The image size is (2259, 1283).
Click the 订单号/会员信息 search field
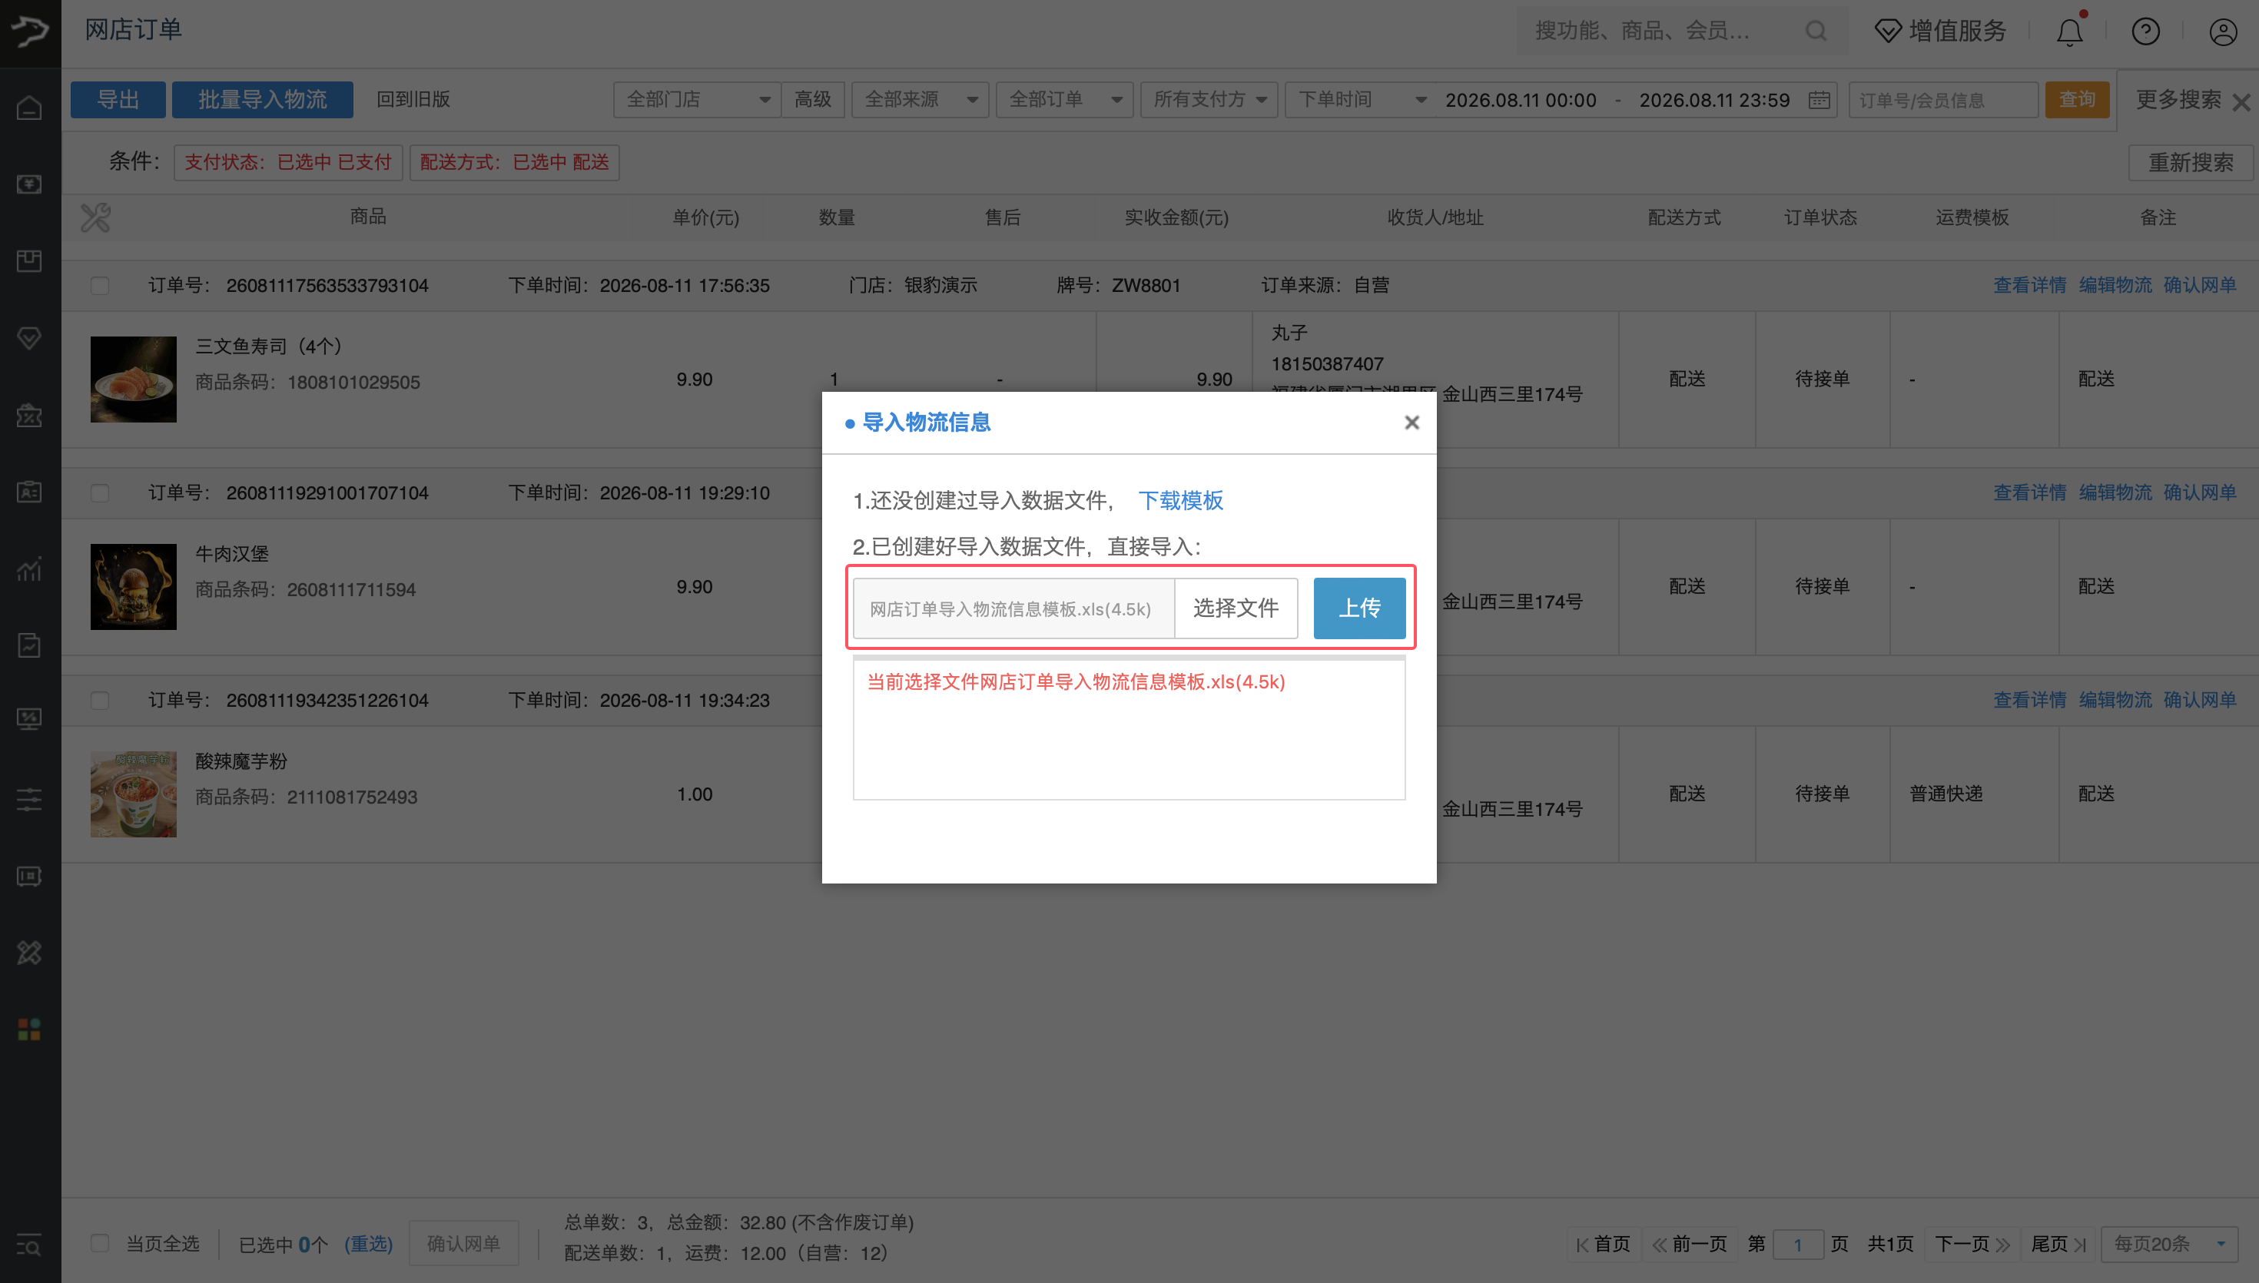[1942, 100]
